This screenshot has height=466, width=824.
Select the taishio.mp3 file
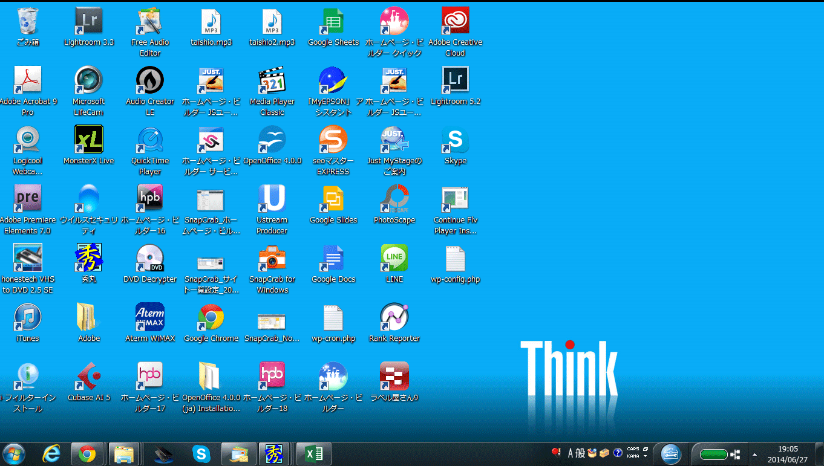(211, 27)
